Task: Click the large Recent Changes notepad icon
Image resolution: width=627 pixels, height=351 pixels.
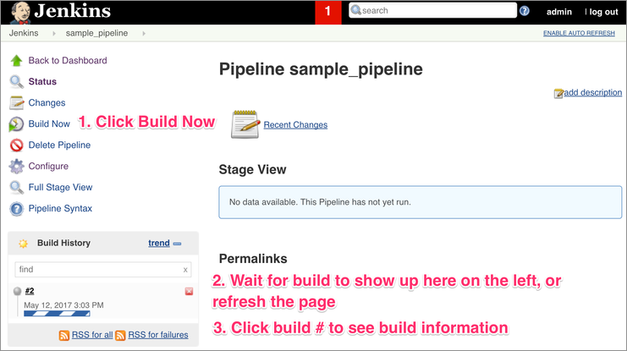Action: pos(245,124)
